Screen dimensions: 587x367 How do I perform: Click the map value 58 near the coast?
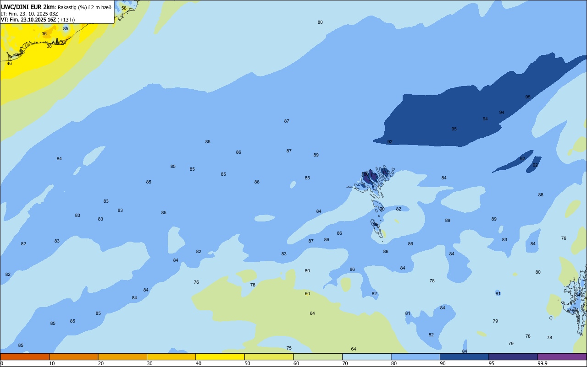tap(124, 8)
